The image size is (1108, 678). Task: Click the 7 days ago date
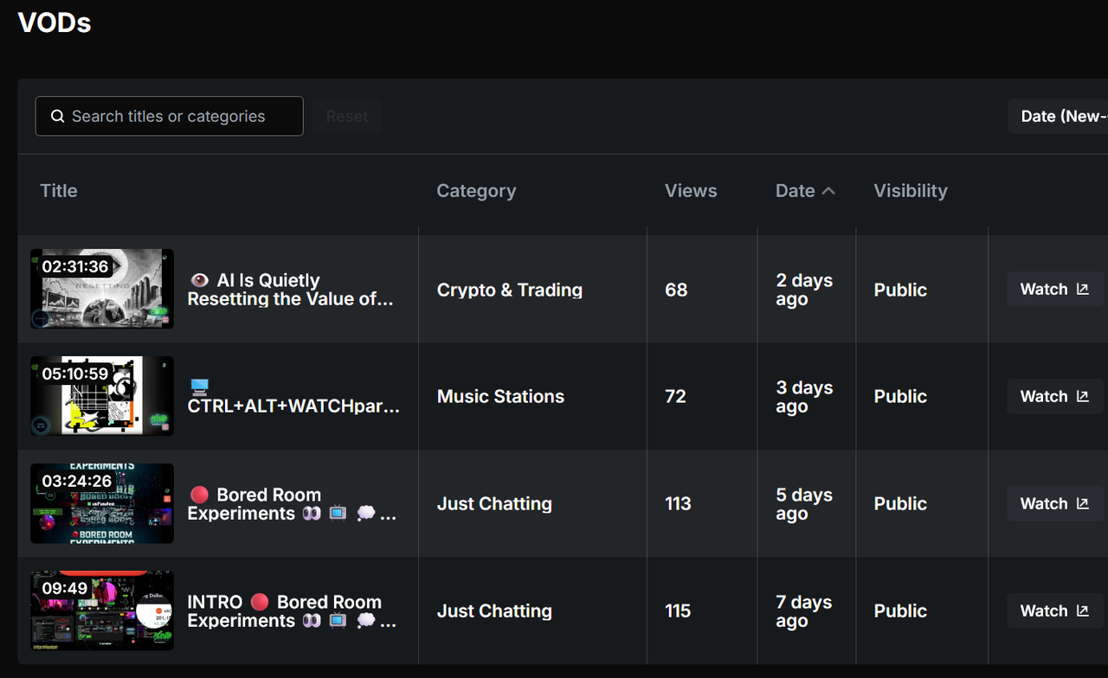click(x=804, y=611)
